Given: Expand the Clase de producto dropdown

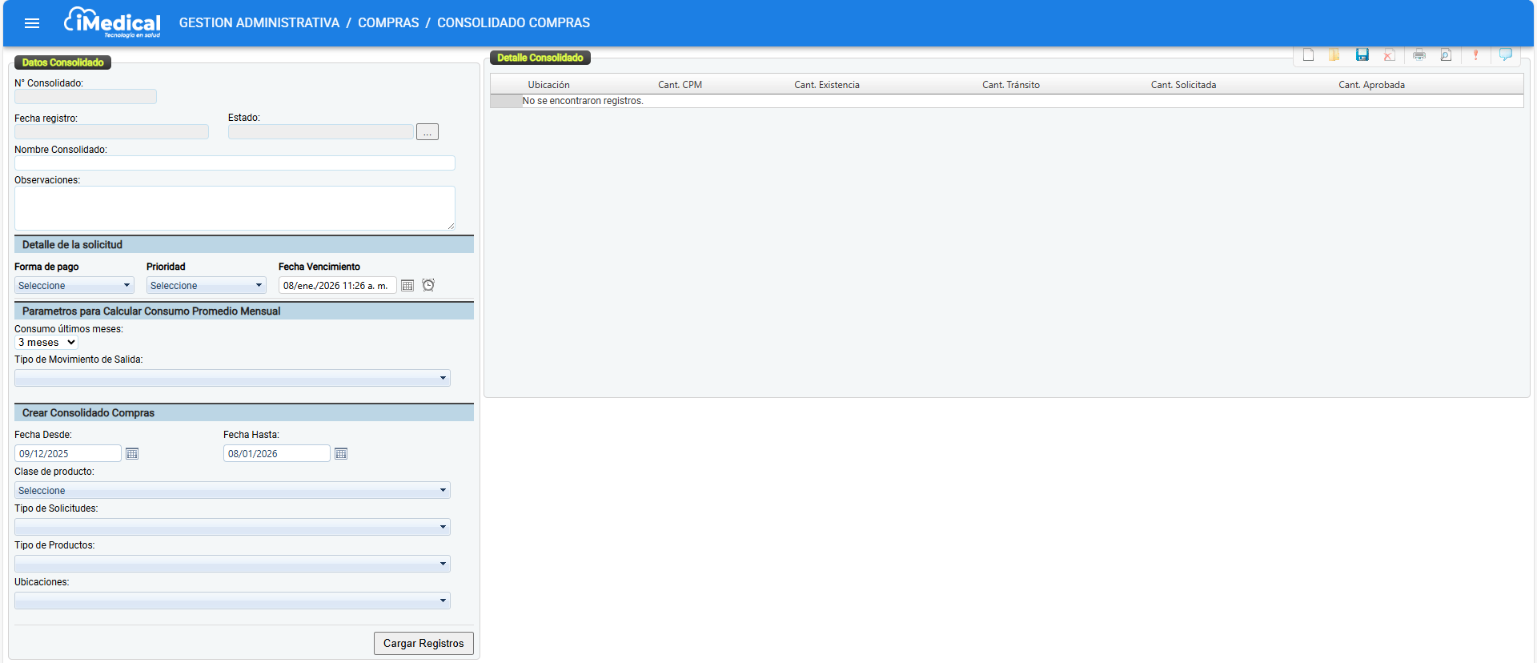Looking at the screenshot, I should 232,490.
